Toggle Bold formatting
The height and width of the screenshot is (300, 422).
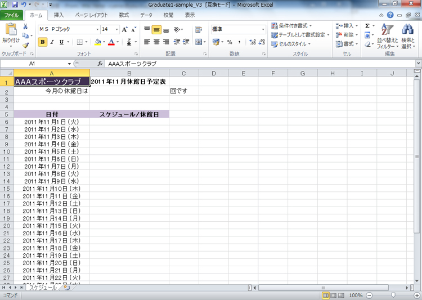click(x=43, y=42)
